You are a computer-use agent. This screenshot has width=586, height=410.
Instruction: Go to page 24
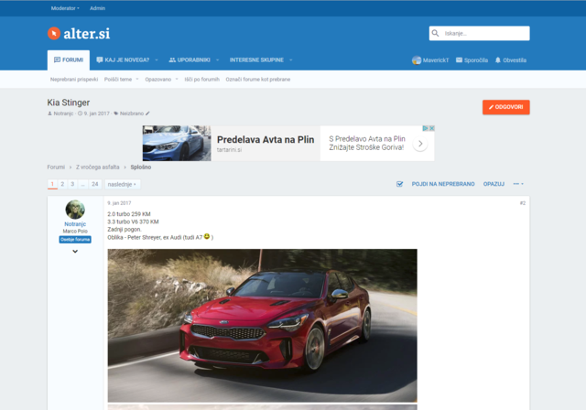point(95,184)
